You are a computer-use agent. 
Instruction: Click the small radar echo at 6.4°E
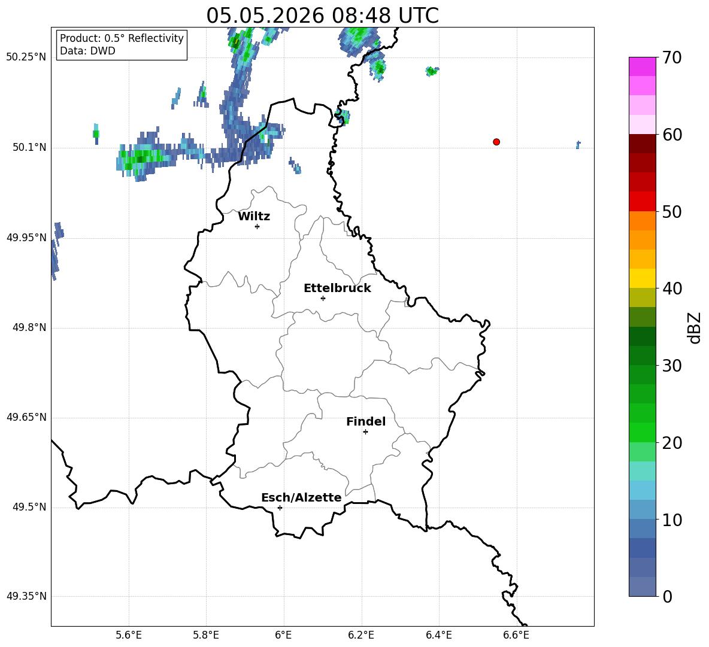pos(432,71)
